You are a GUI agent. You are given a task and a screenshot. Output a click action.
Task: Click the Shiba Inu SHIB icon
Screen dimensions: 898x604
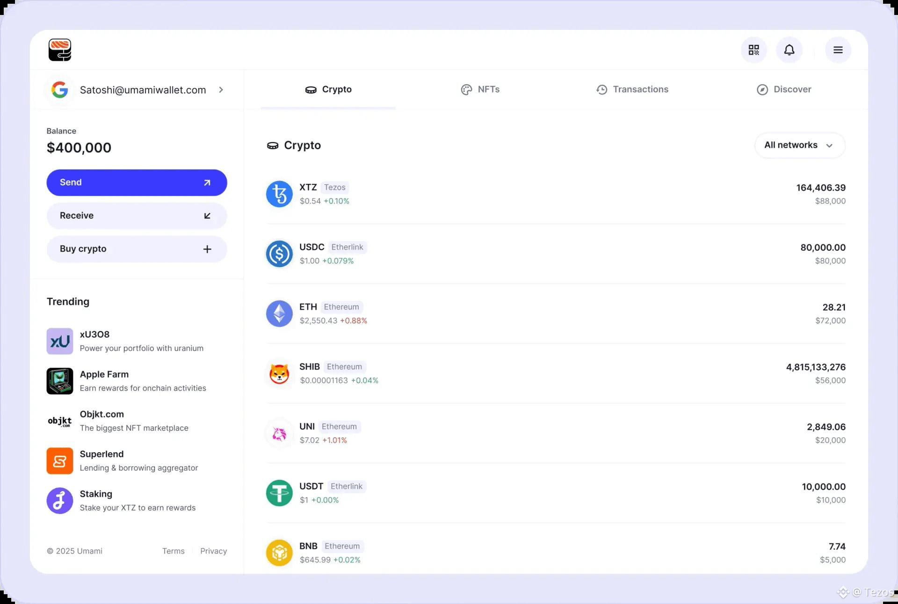(x=279, y=374)
